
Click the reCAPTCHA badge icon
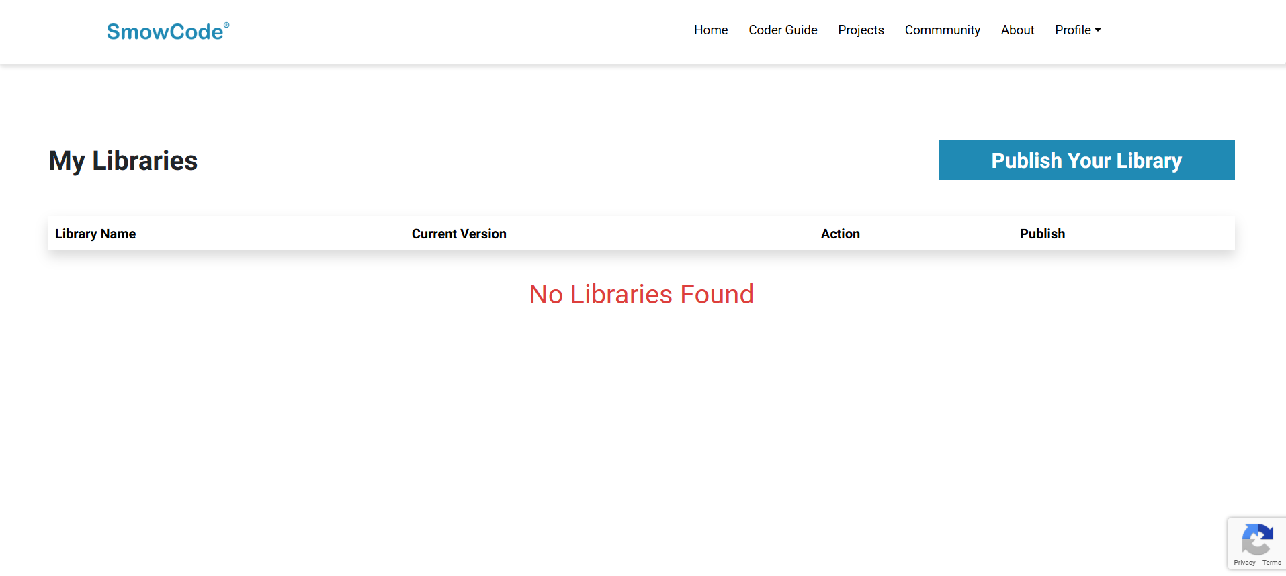tap(1257, 539)
